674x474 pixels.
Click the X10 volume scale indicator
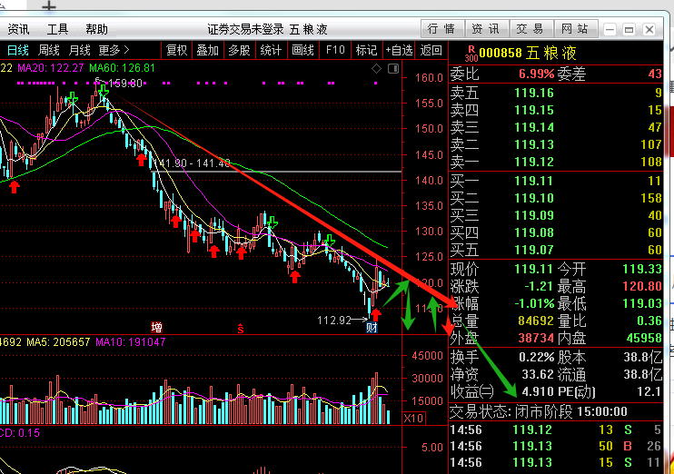point(413,418)
